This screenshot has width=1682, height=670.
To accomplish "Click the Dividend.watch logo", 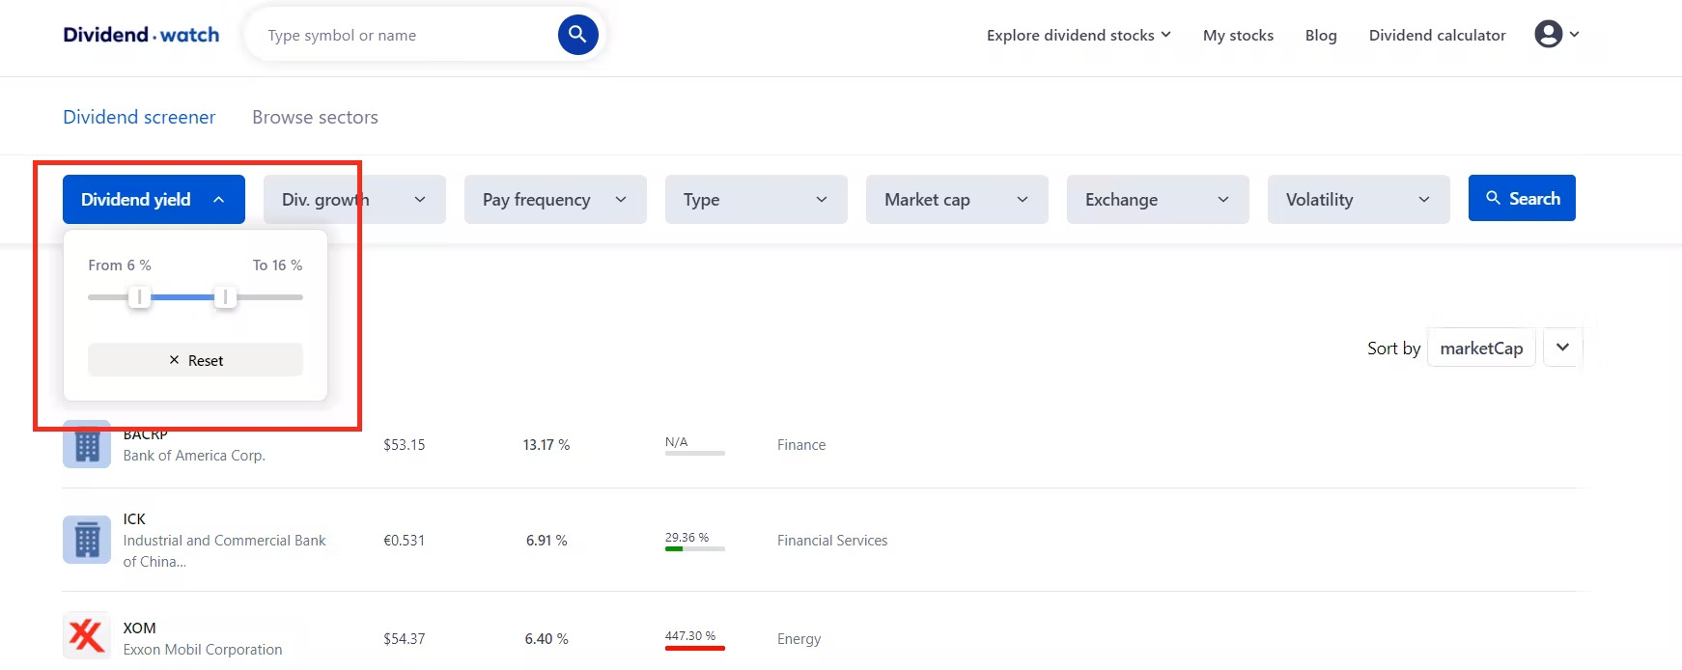I will [x=141, y=35].
